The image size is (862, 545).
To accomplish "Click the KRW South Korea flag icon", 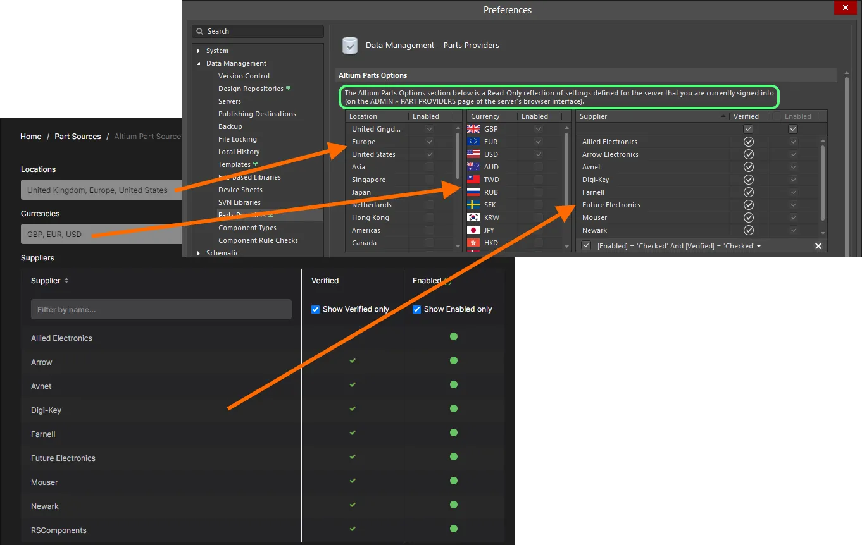I will tap(473, 217).
